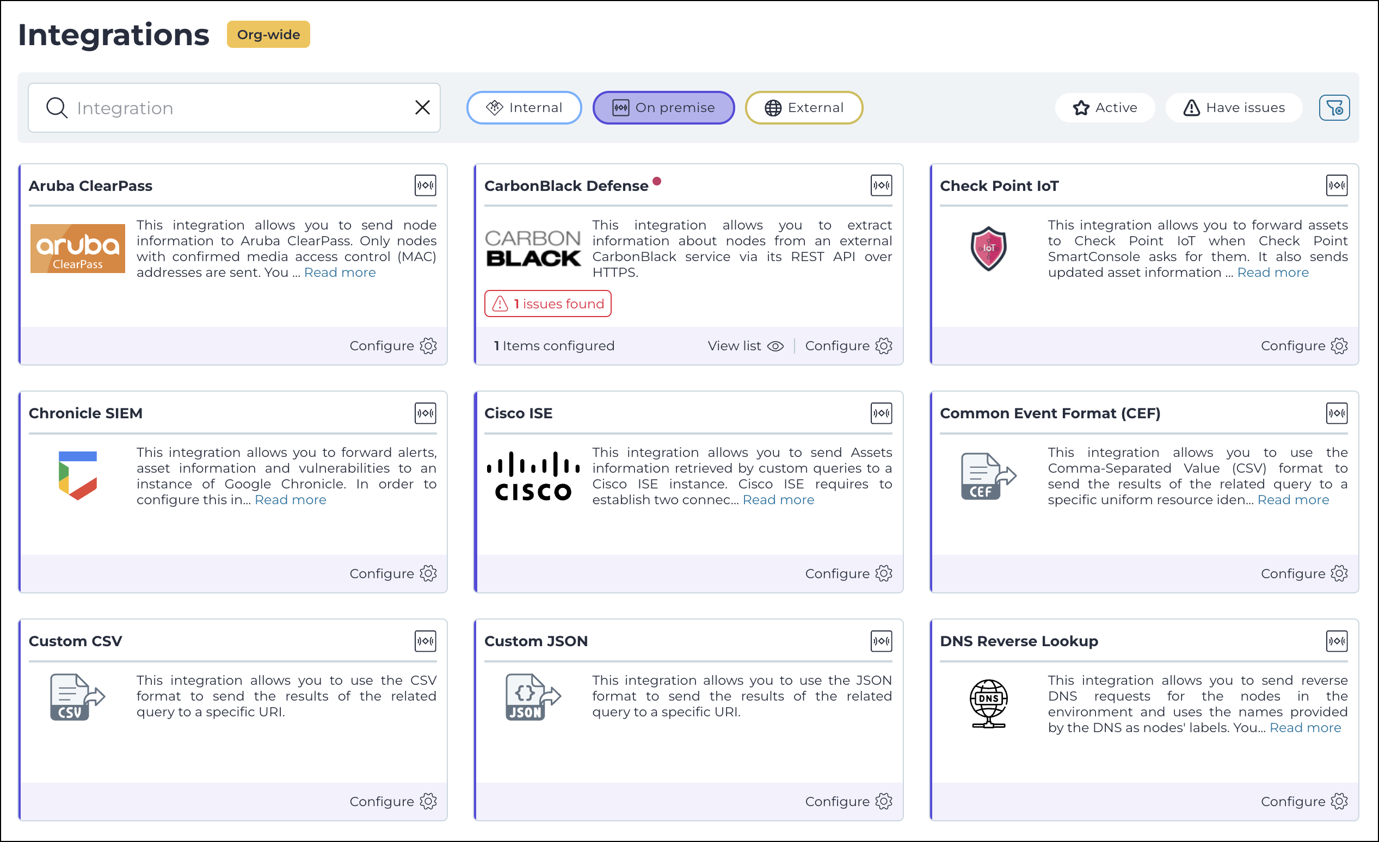Click the Org-wide badge
This screenshot has width=1379, height=842.
[268, 34]
